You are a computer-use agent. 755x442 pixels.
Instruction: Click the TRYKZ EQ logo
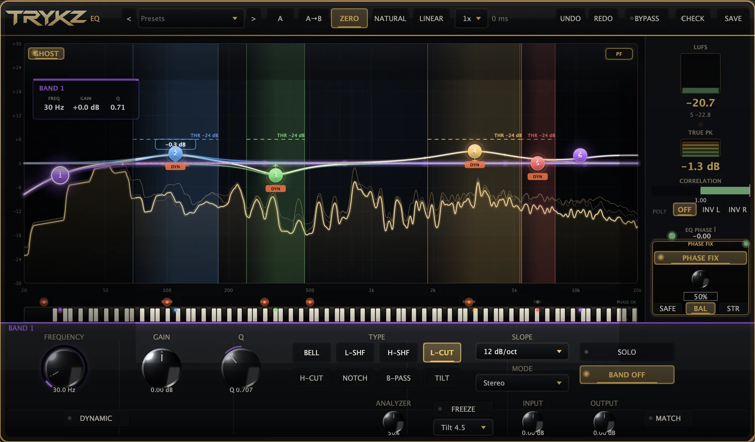coord(53,18)
